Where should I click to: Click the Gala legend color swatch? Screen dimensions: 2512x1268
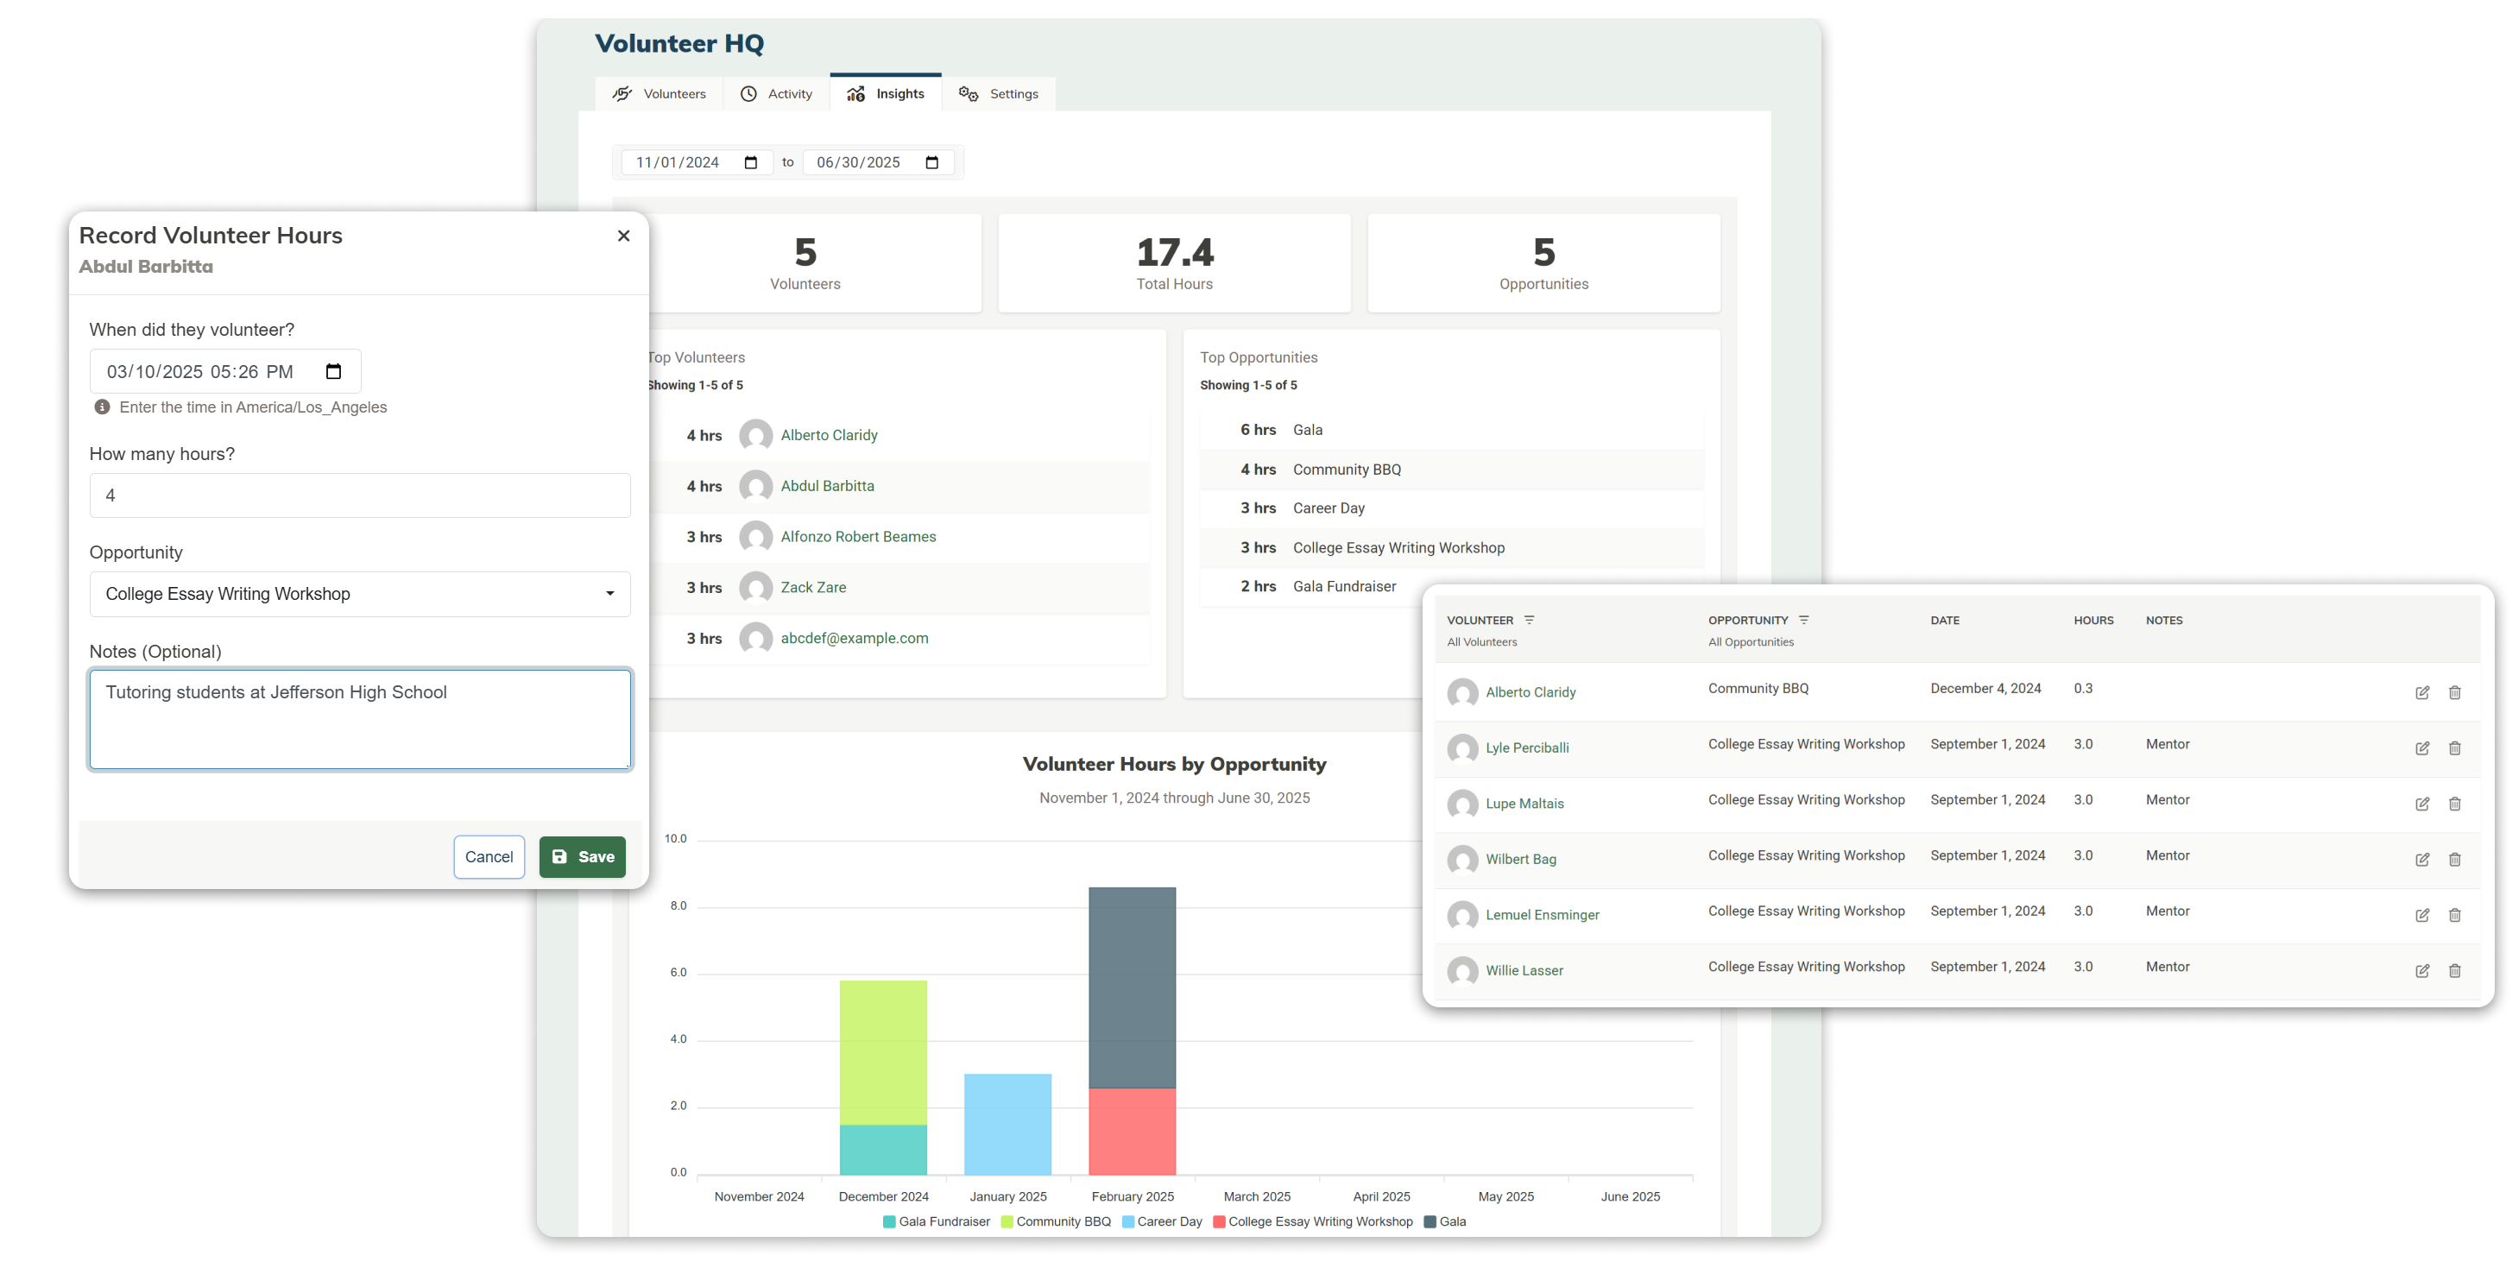(x=1430, y=1221)
